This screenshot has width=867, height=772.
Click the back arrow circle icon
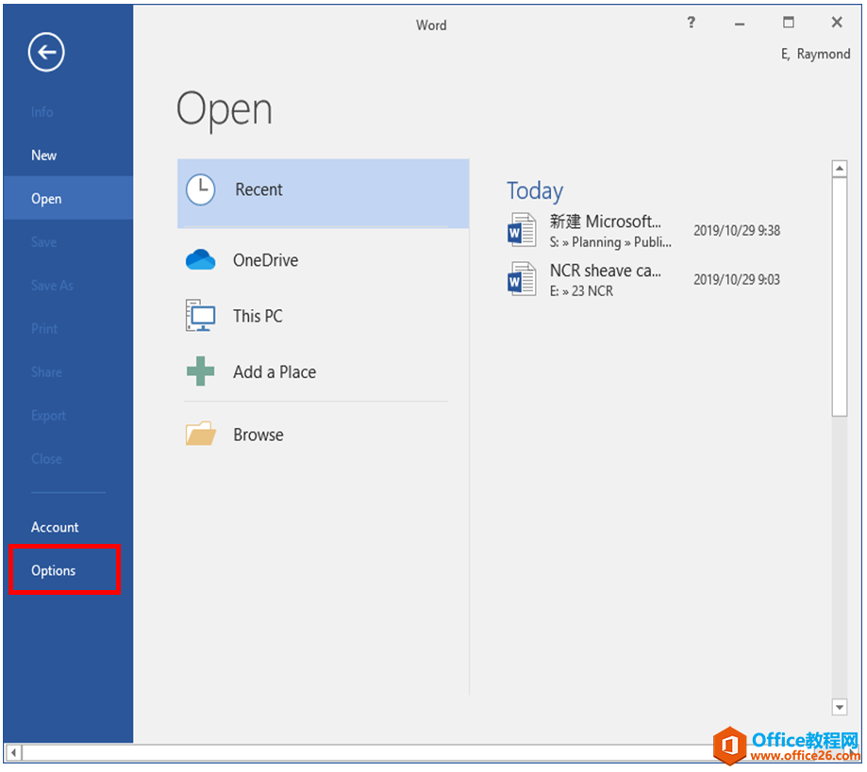46,53
